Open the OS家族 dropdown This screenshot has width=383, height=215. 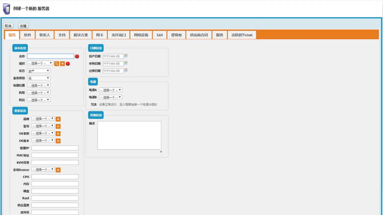(43, 133)
